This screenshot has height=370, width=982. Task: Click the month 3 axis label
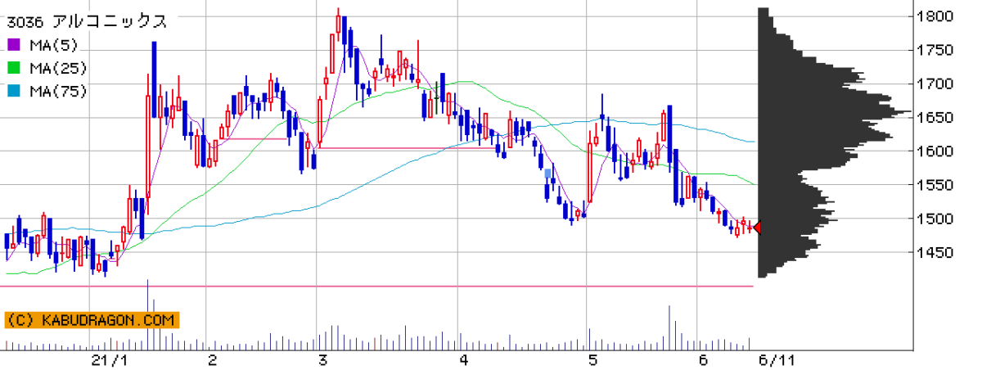tap(323, 360)
